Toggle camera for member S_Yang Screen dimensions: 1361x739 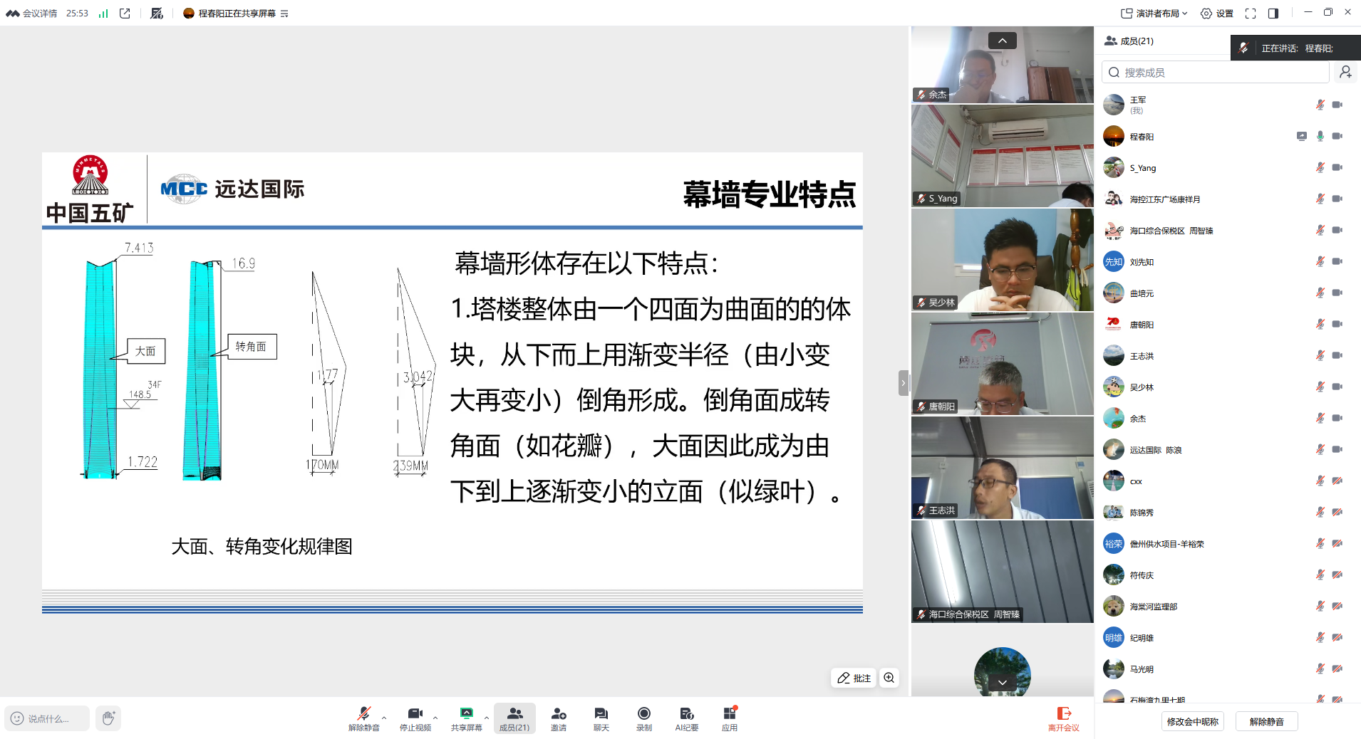[x=1337, y=168]
